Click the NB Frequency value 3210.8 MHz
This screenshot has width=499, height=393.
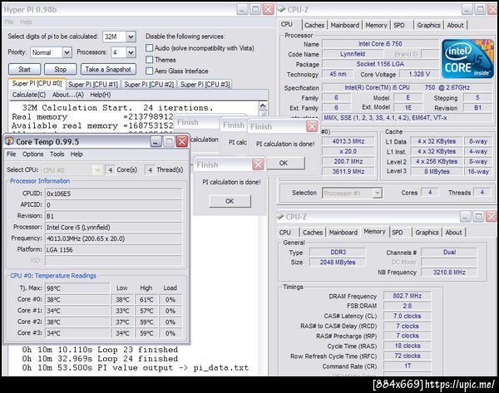click(x=449, y=273)
